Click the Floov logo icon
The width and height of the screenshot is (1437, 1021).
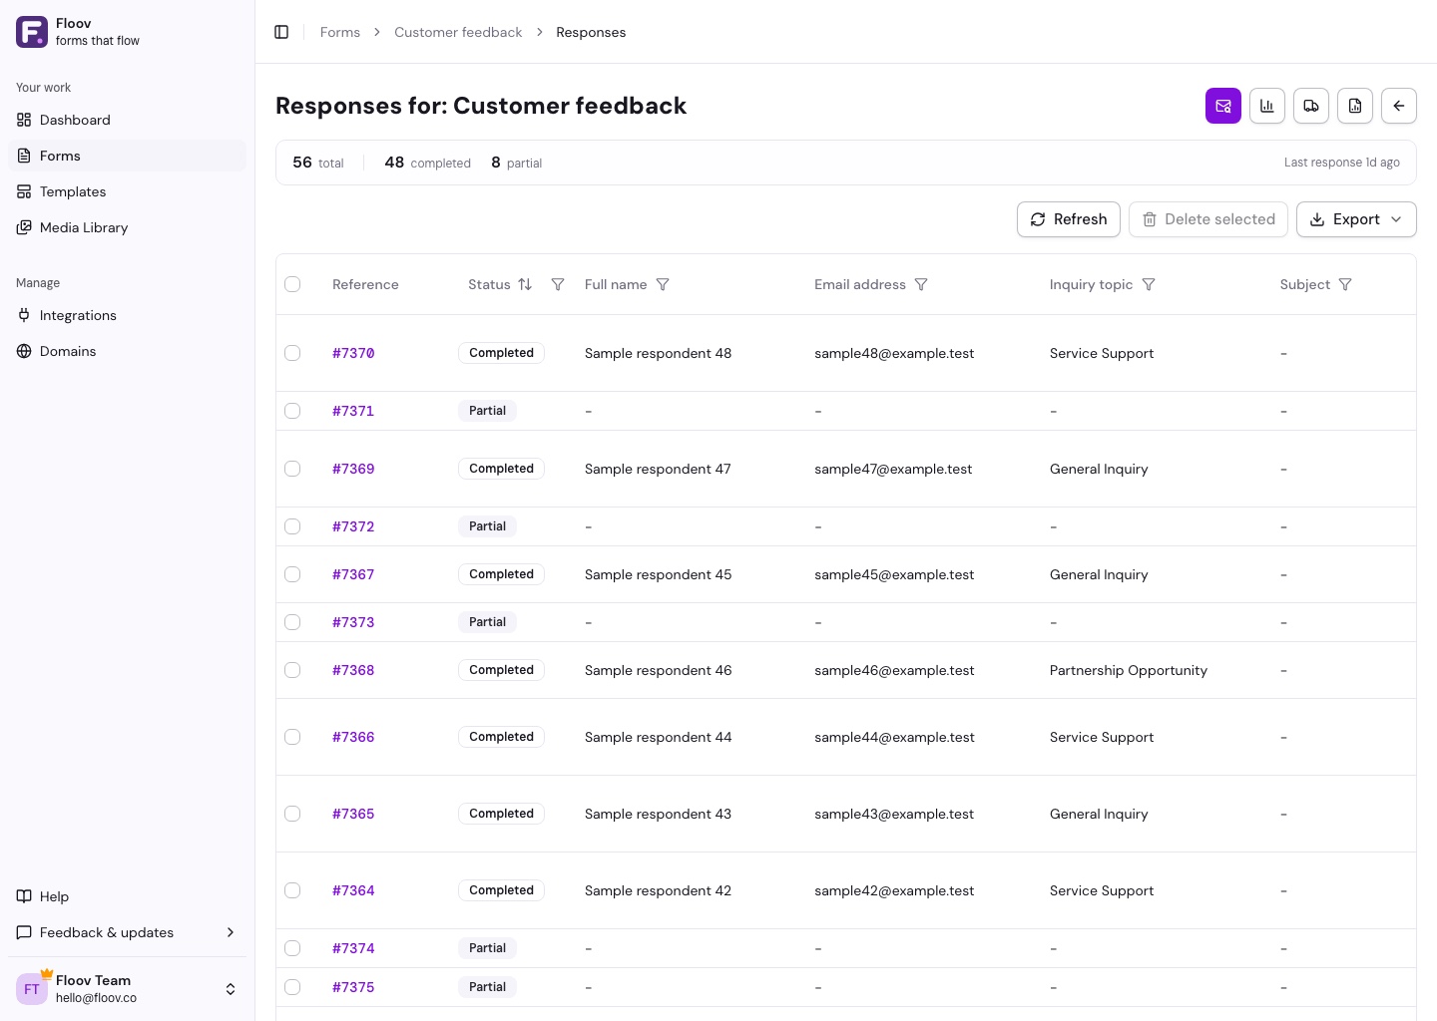32,32
